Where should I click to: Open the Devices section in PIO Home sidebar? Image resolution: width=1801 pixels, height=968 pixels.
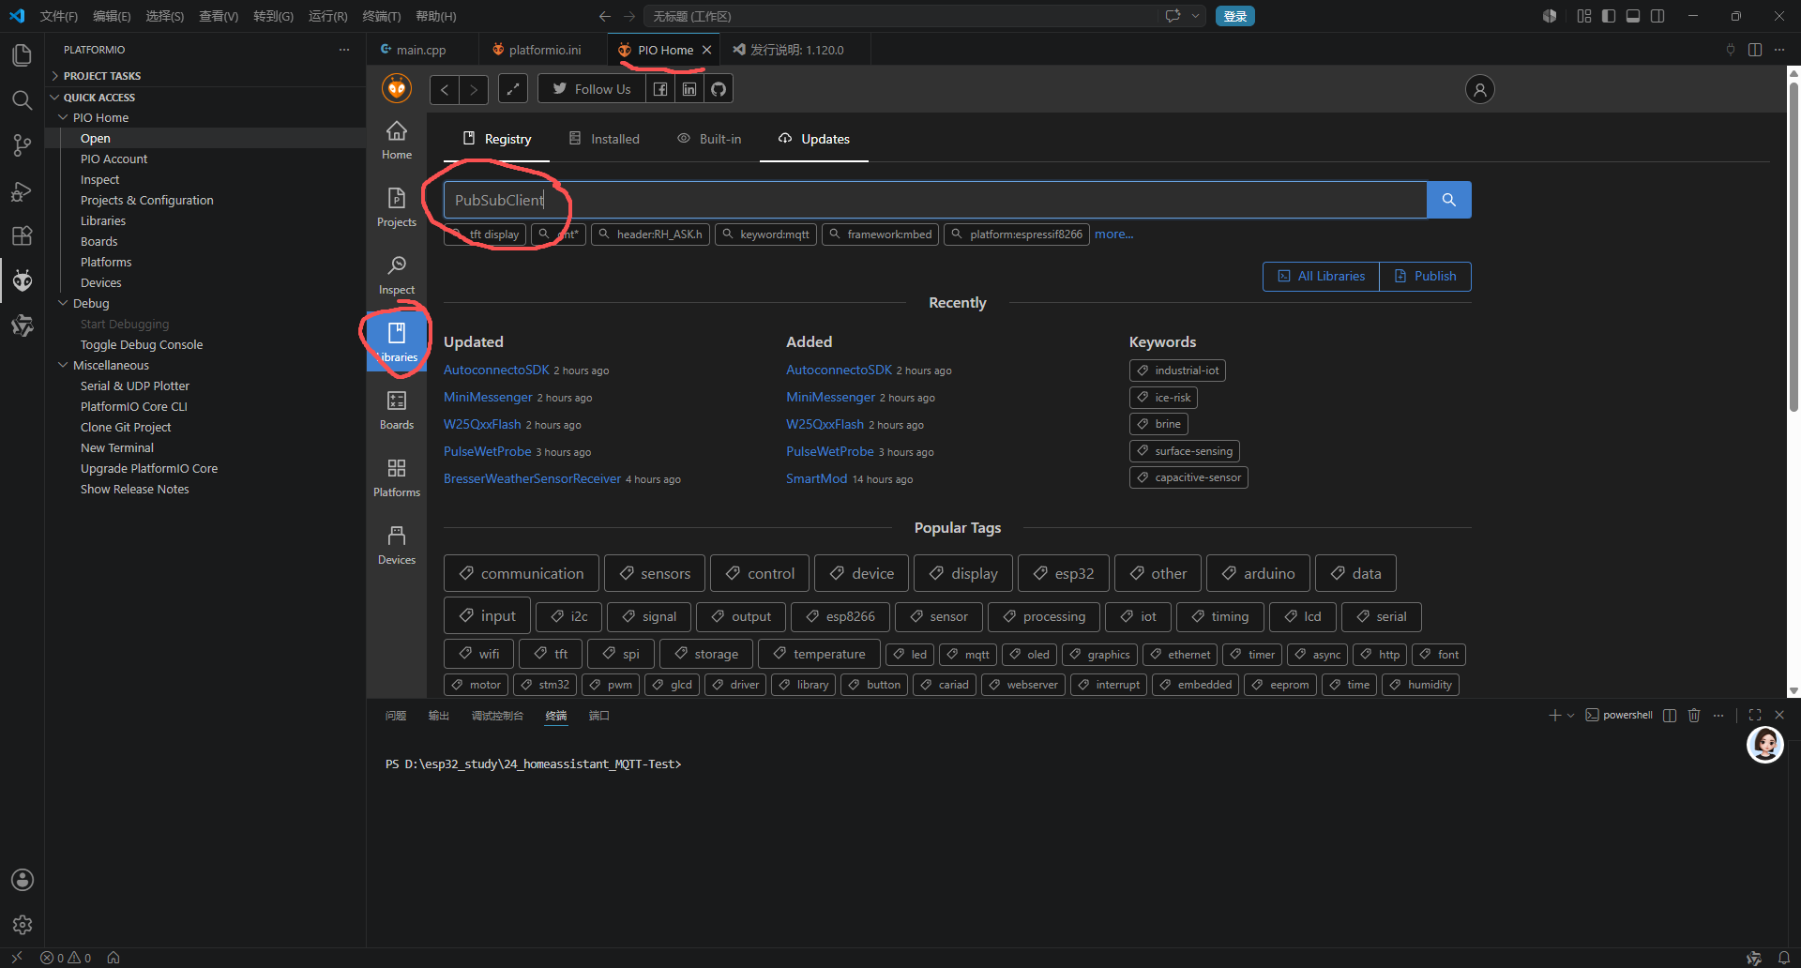397,545
